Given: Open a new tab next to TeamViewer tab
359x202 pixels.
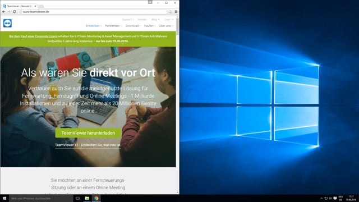Looking at the screenshot, I should click(x=41, y=6).
